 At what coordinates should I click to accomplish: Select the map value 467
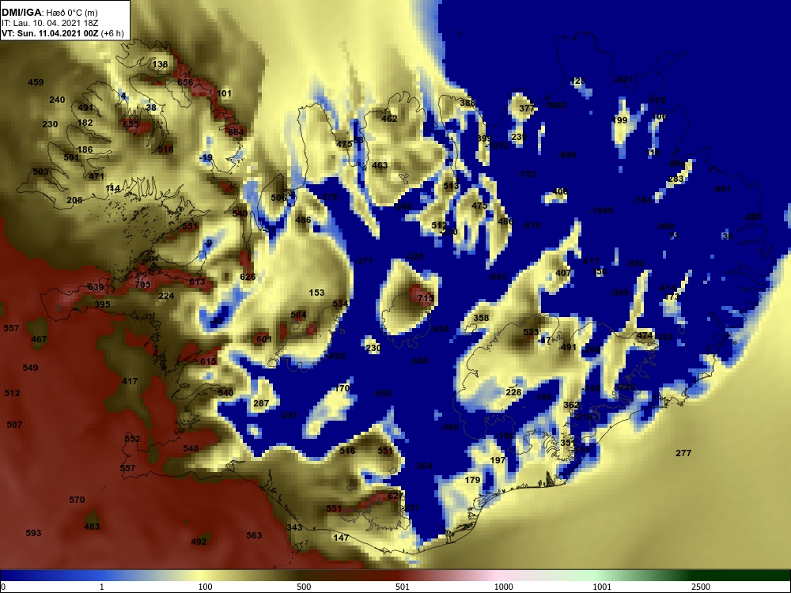tap(39, 339)
